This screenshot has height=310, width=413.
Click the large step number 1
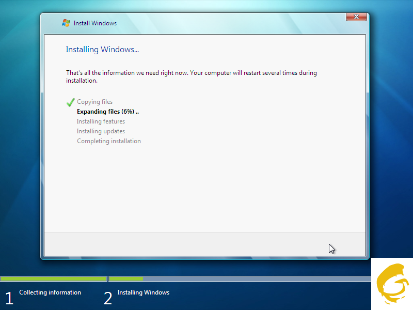click(9, 299)
